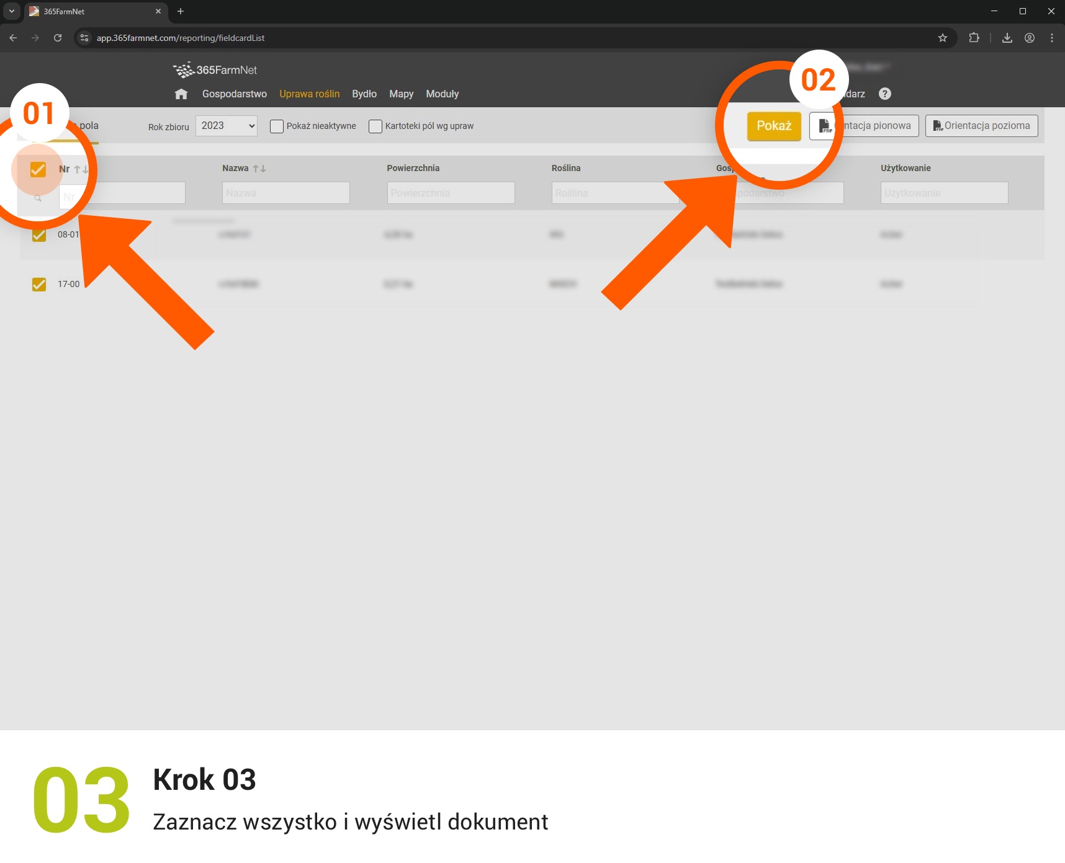
Task: Click the 365FarmNet logo
Action: pos(215,70)
